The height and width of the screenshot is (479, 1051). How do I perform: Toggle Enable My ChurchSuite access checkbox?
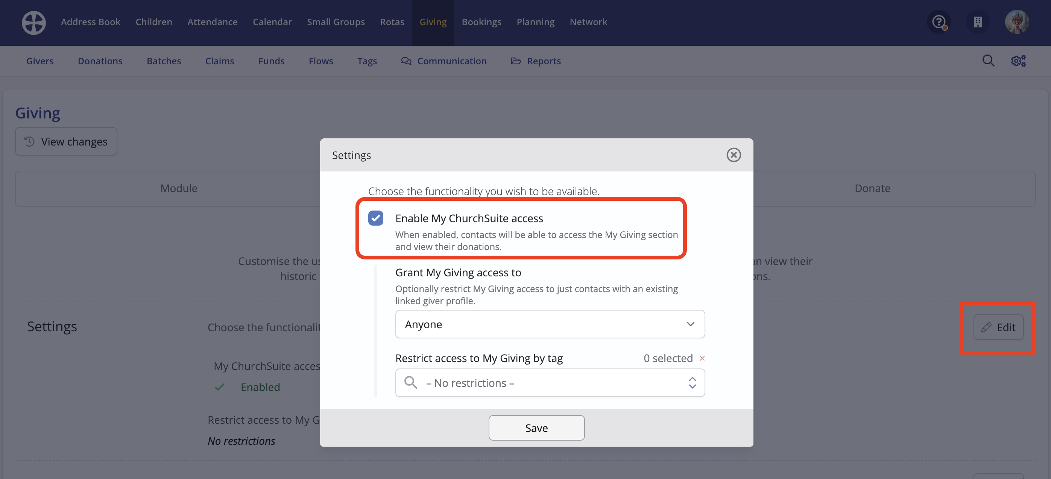pos(375,218)
